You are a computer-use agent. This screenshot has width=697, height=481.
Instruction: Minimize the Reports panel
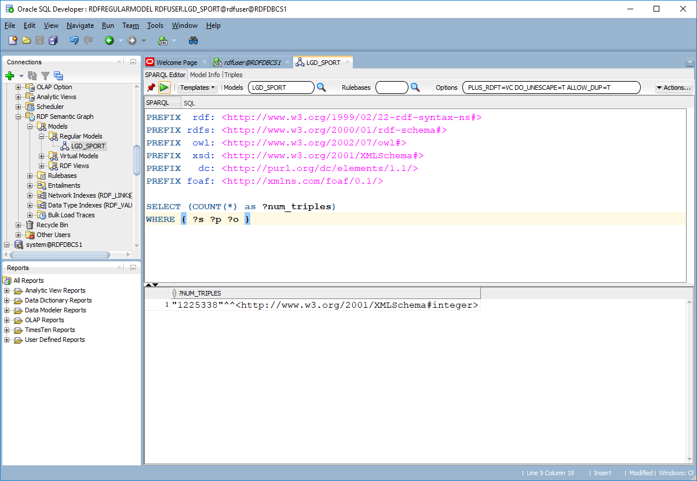pos(133,268)
